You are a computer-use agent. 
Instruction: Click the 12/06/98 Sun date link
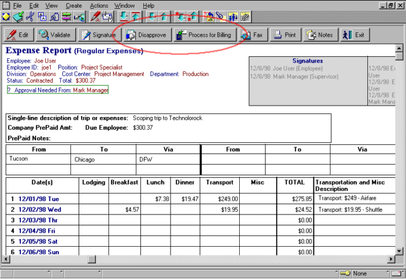(x=39, y=252)
